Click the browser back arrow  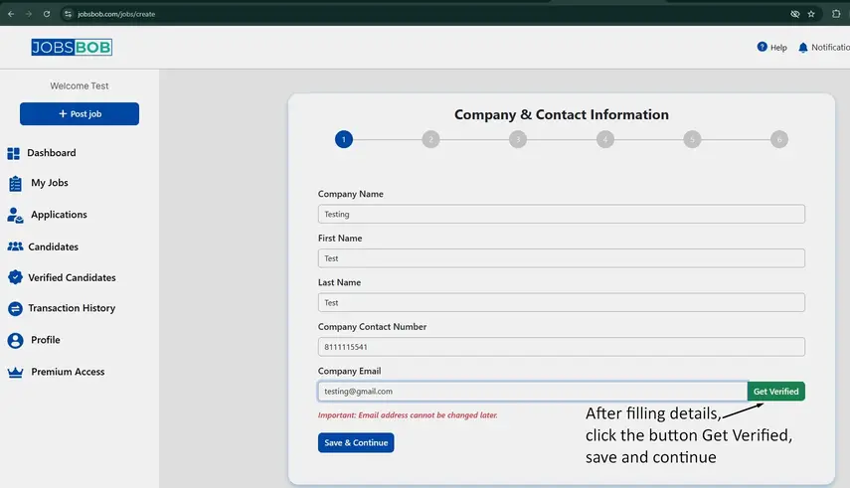click(11, 14)
